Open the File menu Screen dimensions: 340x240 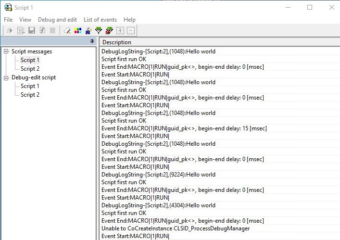8,20
